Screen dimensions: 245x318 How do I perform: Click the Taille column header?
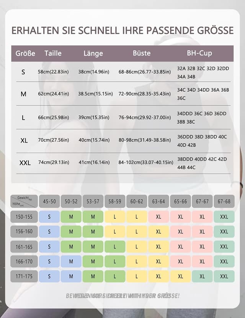(53, 54)
